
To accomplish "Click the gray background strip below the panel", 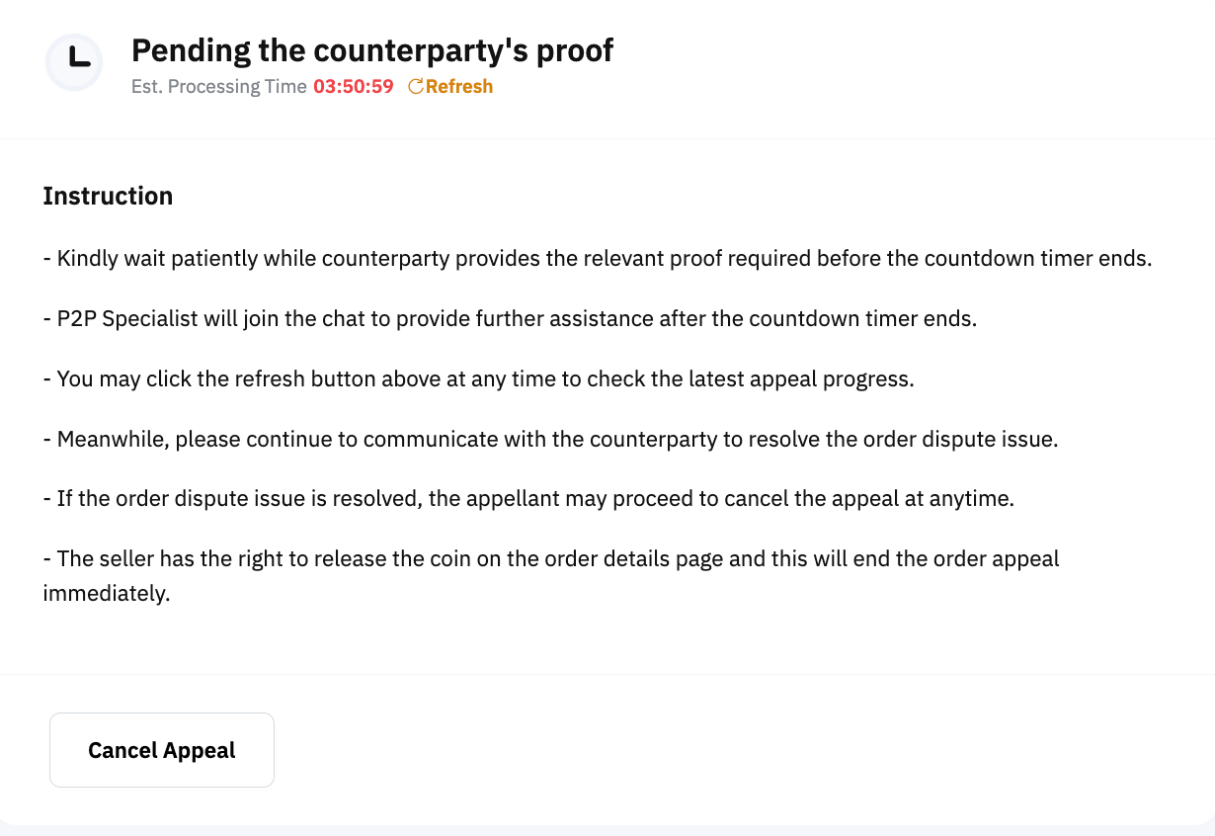I will tap(607, 831).
